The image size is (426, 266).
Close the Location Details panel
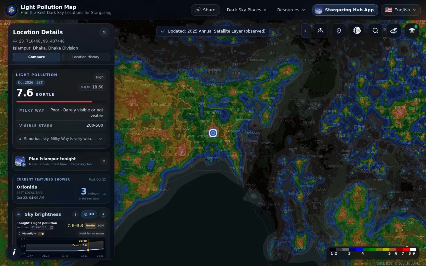pos(104,32)
